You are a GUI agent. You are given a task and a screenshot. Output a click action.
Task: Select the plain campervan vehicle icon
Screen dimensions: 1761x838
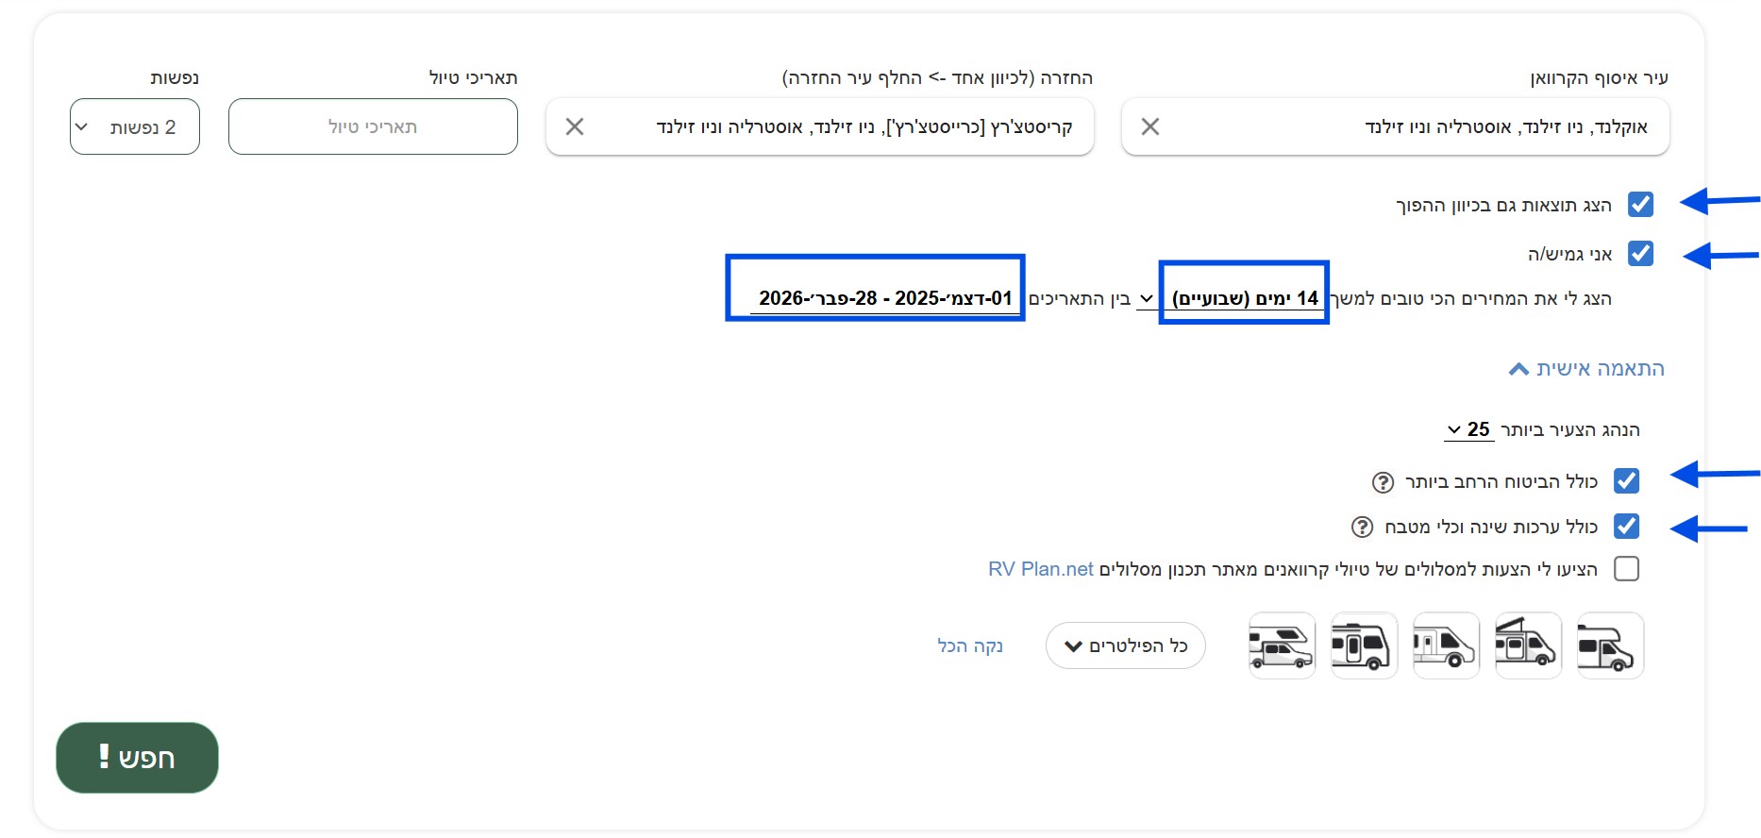(x=1446, y=645)
